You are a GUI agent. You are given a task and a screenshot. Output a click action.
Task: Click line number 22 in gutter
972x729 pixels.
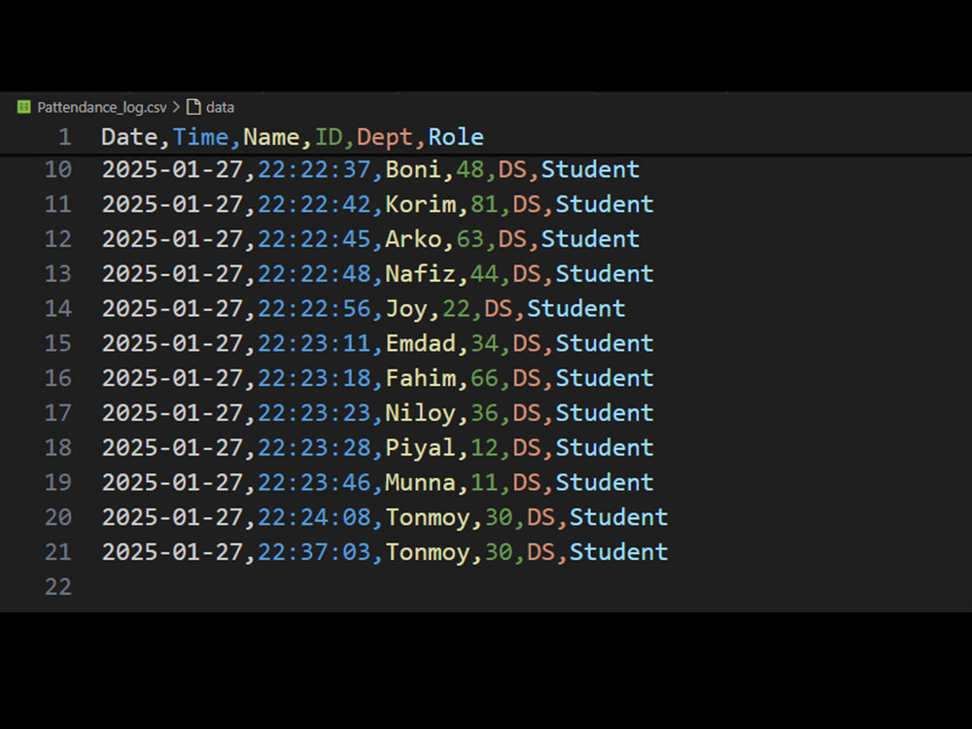(58, 586)
